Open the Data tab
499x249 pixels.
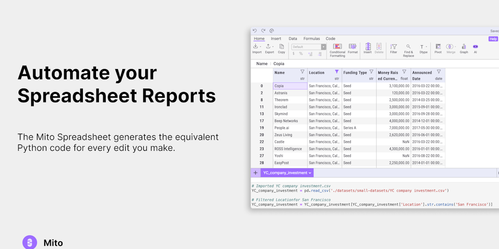click(293, 38)
